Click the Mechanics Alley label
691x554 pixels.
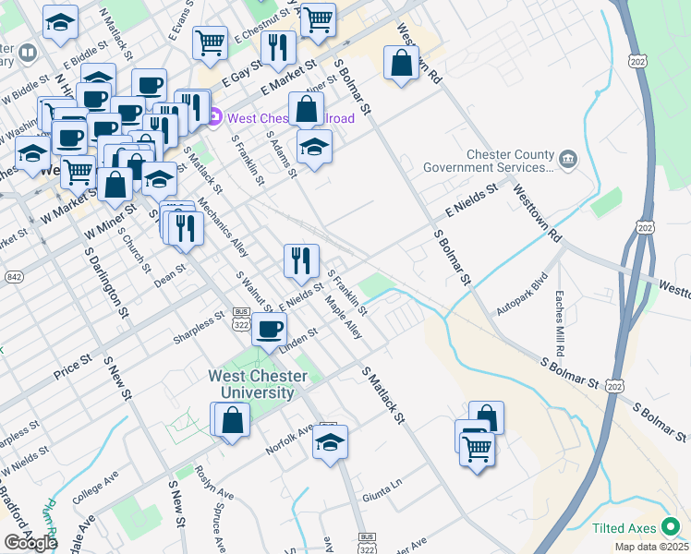(223, 227)
